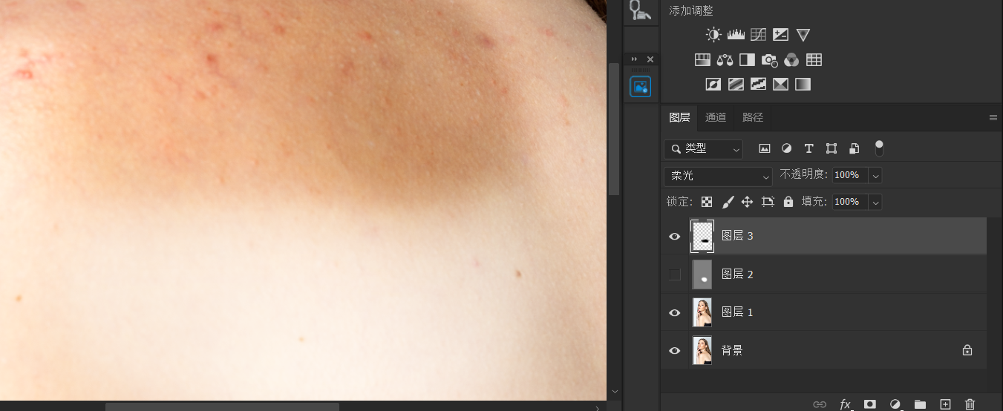Create a new layer with plus icon

tap(945, 404)
